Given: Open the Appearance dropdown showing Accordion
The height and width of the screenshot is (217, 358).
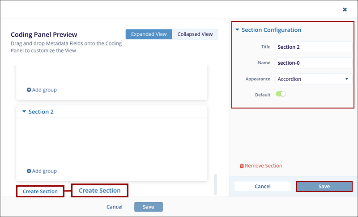Looking at the screenshot, I should 313,79.
